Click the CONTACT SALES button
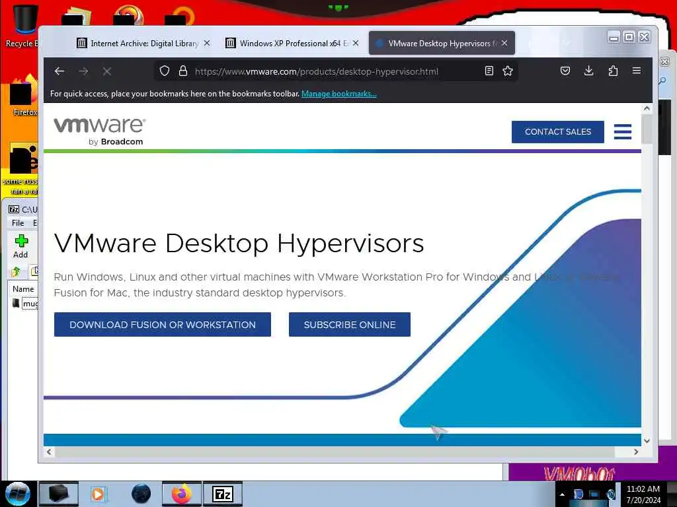 [x=558, y=132]
